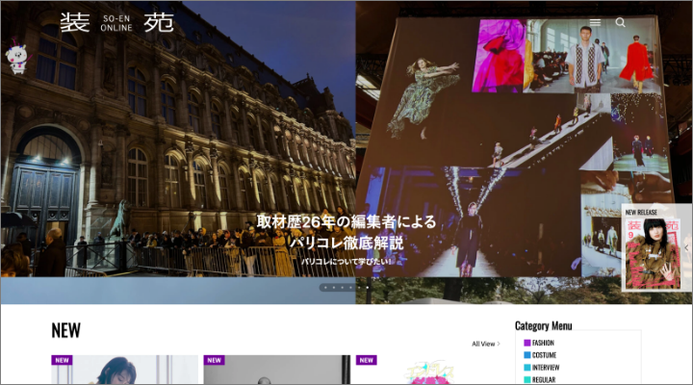Select the last carousel pagination dot
693x385 pixels.
point(367,287)
